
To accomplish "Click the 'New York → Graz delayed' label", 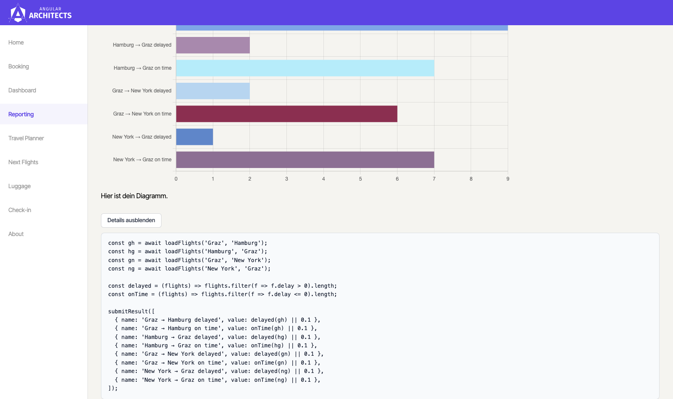I will 142,137.
